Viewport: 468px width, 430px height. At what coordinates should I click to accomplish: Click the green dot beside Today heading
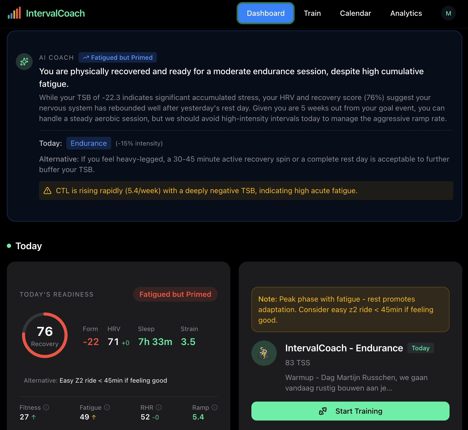point(9,246)
